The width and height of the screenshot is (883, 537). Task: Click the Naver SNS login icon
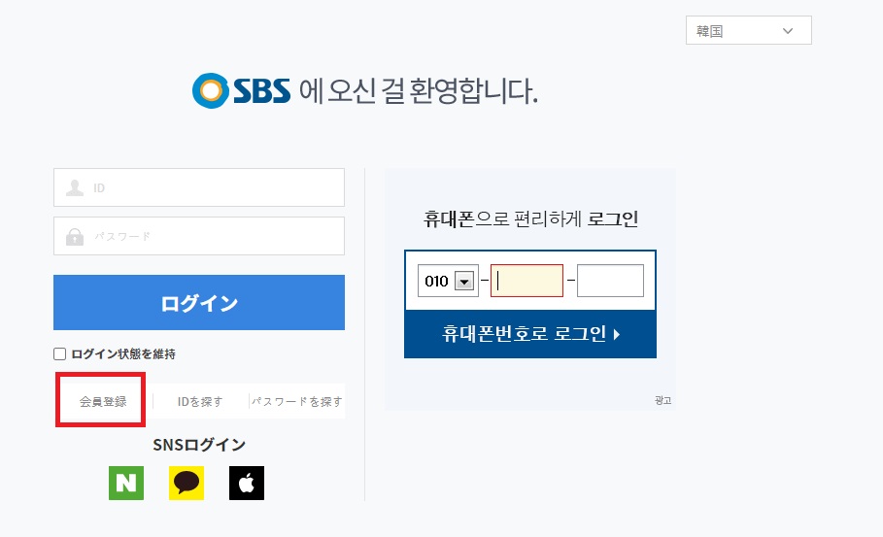(126, 483)
